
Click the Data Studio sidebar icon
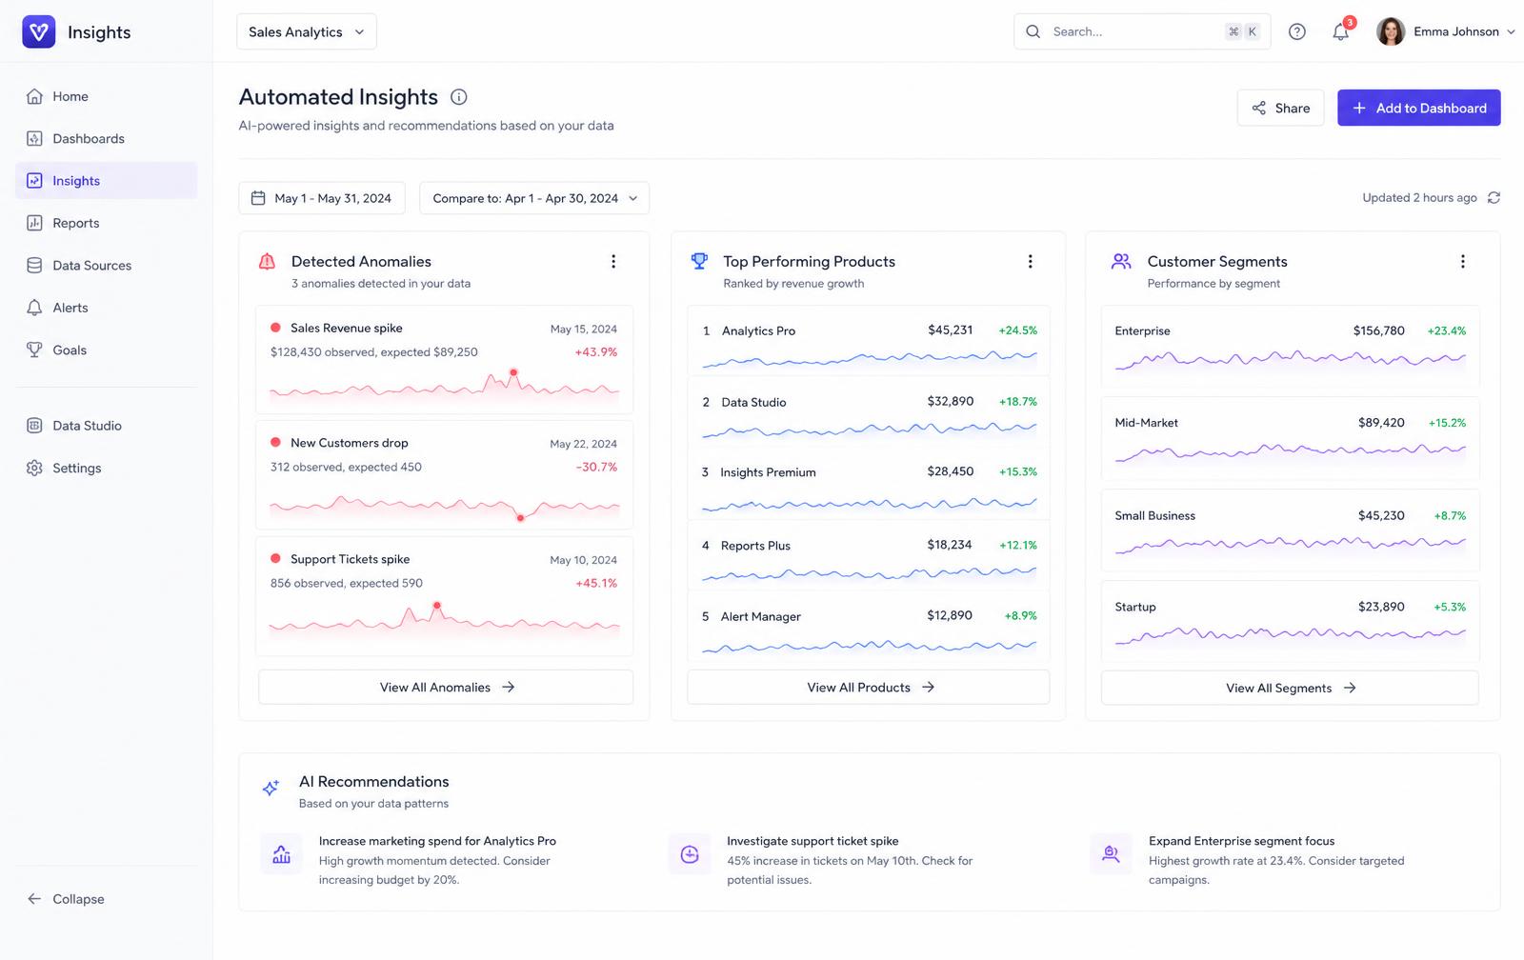34,426
